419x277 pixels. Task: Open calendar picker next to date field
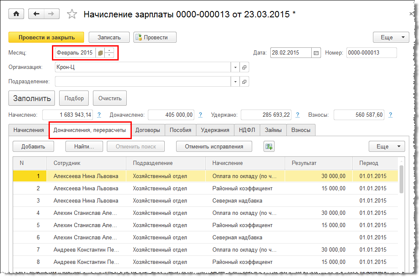point(316,53)
